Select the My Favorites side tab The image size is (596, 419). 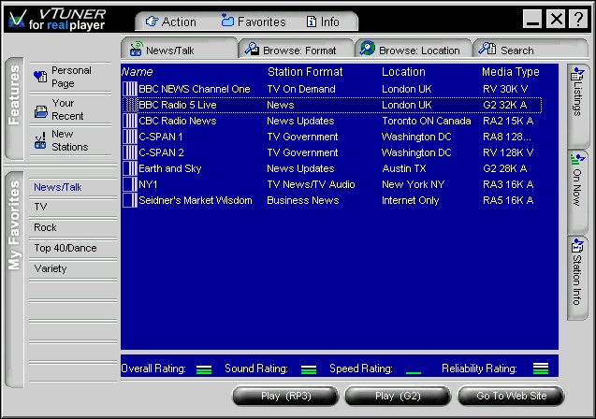click(x=14, y=280)
